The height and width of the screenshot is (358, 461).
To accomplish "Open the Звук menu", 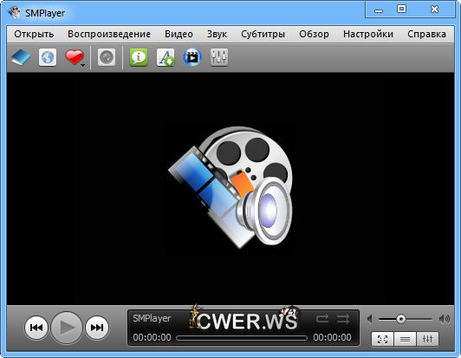I will [217, 34].
